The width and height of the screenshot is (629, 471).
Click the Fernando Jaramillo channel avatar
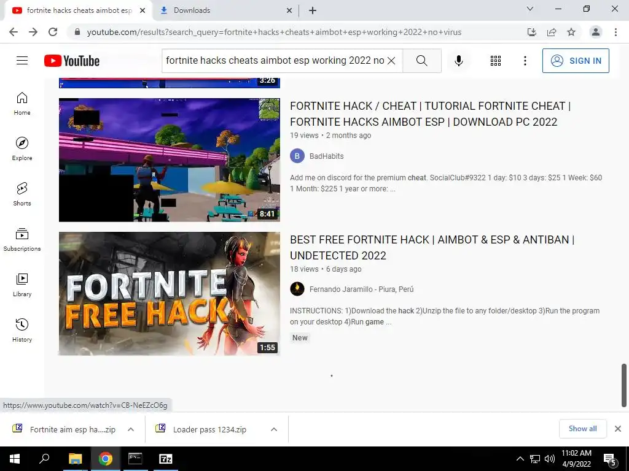[297, 289]
